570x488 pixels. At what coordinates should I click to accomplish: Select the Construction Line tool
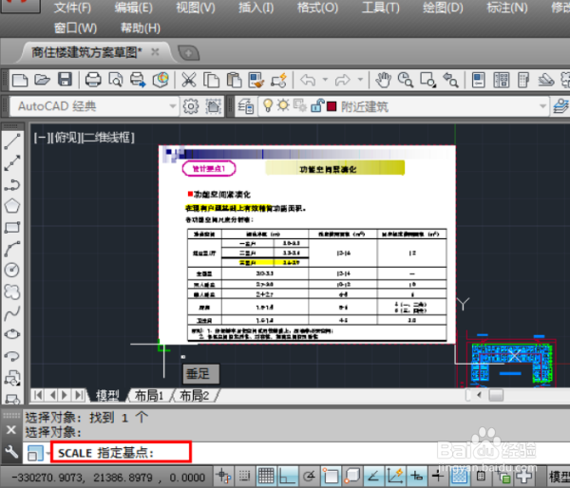click(x=12, y=163)
